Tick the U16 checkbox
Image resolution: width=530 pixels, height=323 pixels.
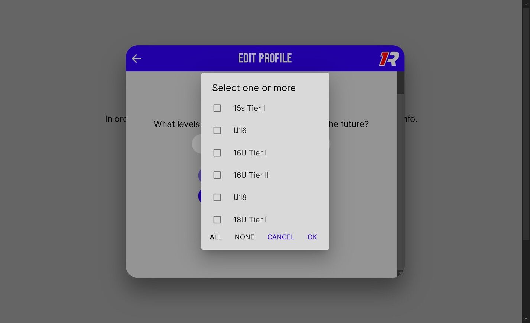click(x=217, y=130)
